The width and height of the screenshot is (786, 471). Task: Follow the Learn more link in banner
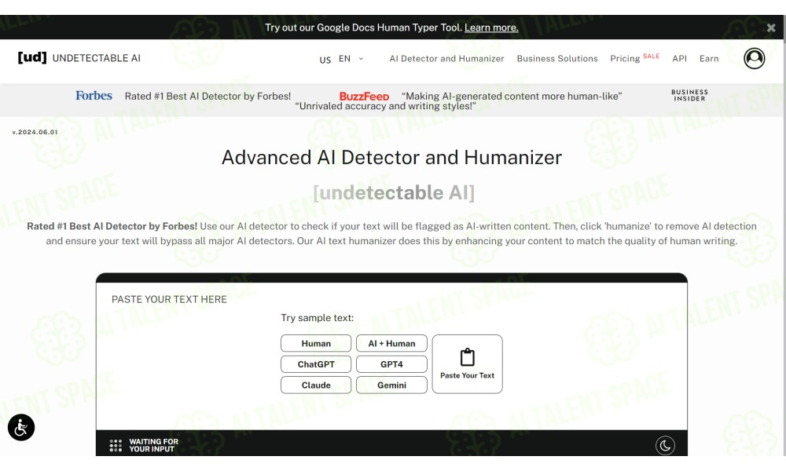pyautogui.click(x=491, y=27)
